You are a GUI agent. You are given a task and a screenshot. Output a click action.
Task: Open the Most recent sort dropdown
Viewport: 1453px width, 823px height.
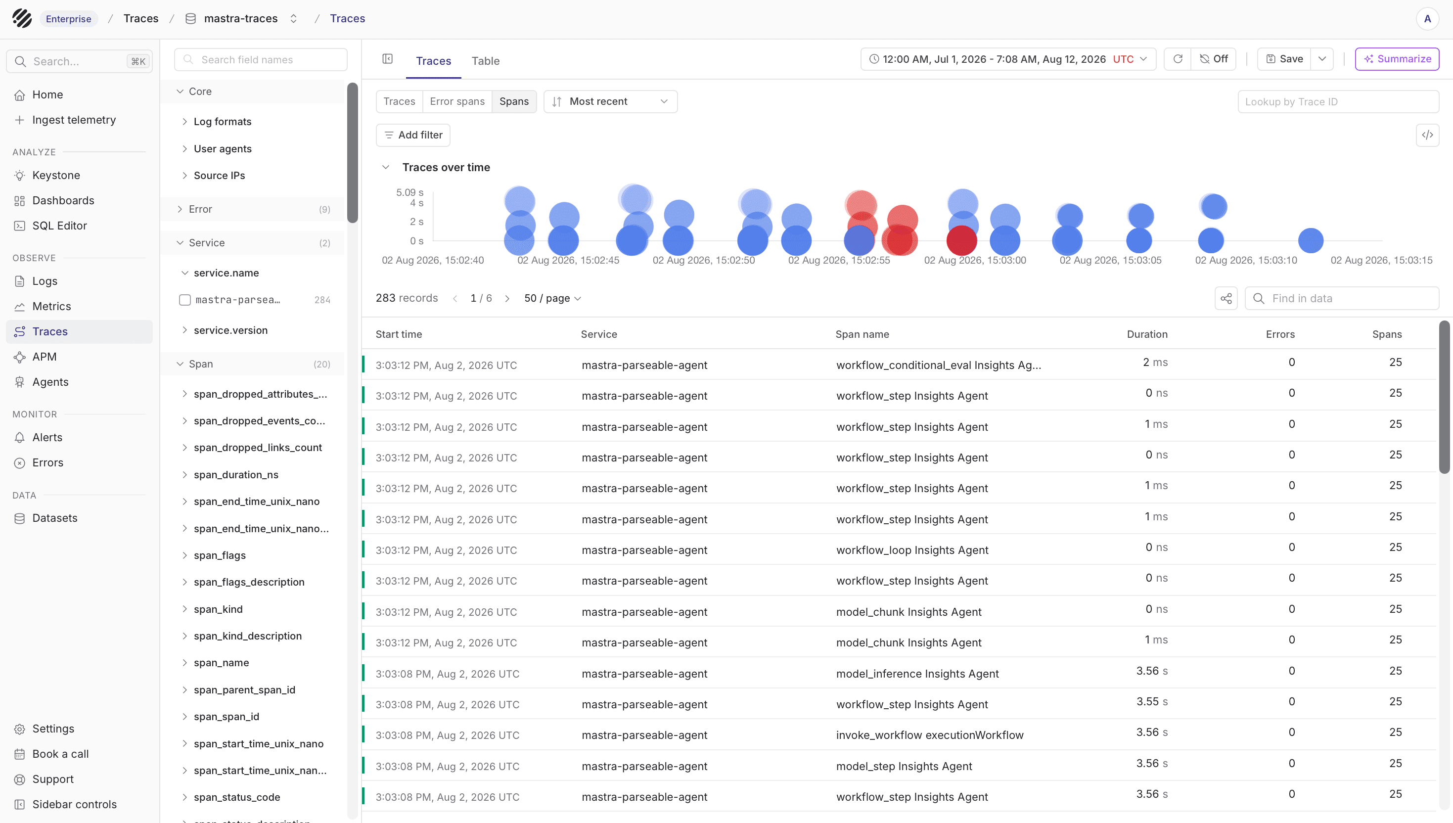coord(610,101)
